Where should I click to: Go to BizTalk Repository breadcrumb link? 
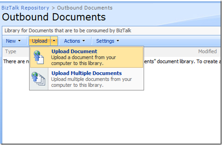tap(26, 8)
